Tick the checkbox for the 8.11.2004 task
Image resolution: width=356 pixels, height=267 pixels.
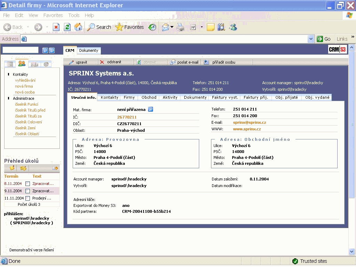(x=28, y=184)
